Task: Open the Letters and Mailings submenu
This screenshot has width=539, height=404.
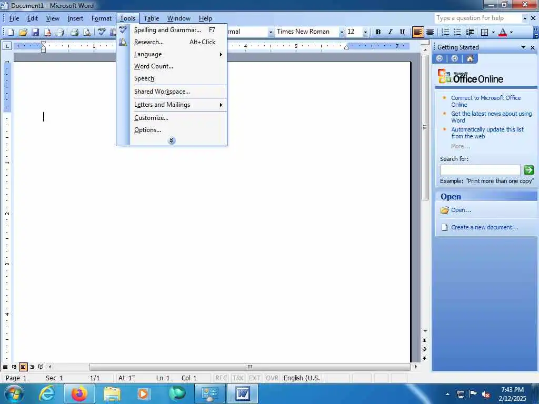Action: coord(178,105)
